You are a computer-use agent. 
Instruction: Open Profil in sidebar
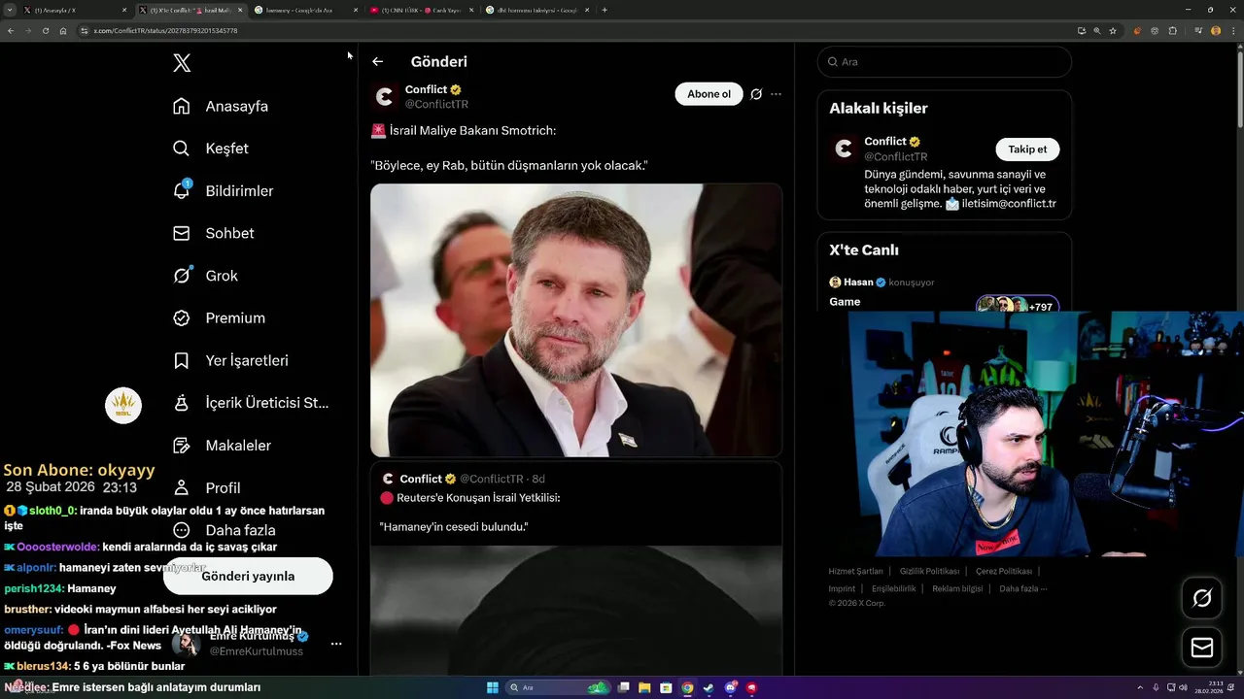[x=206, y=487]
